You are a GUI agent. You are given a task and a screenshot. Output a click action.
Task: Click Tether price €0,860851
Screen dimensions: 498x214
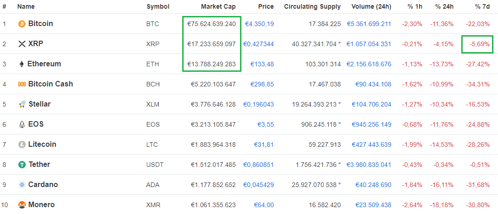pyautogui.click(x=258, y=165)
